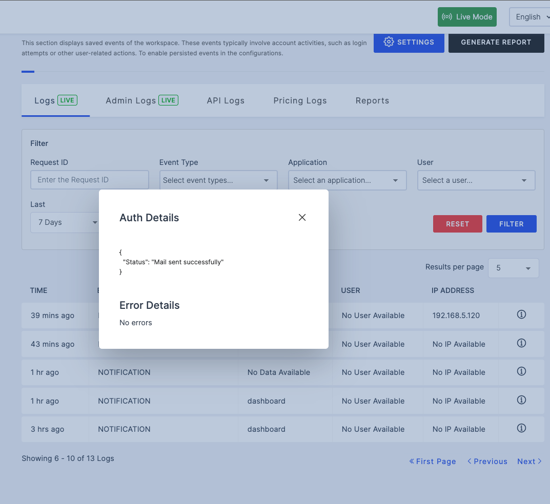Open info icon for 3 hrs ago row

(521, 429)
